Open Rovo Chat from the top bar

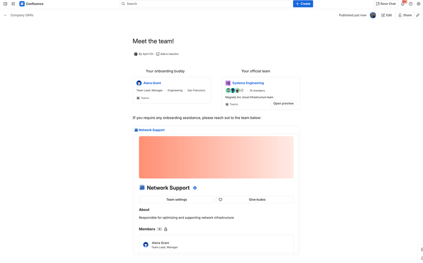385,3
